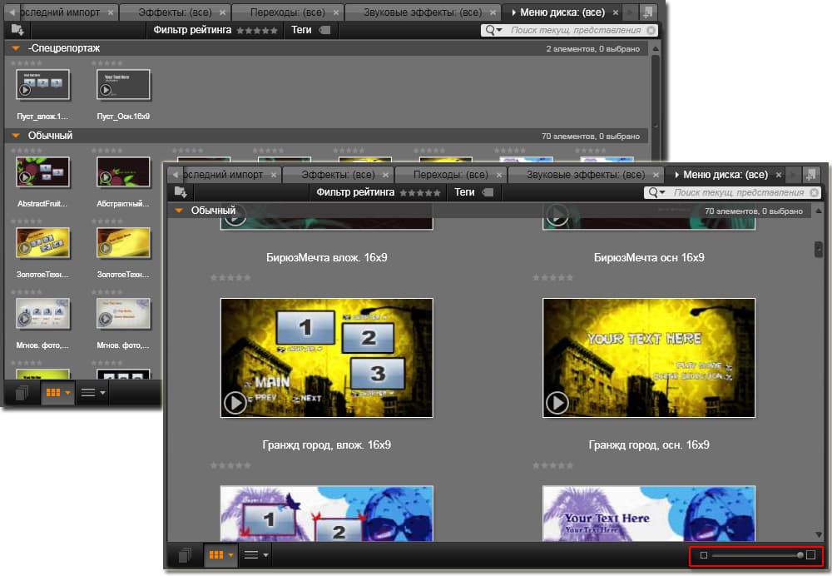Open search options dropdown in back window
Screen dimensions: 832x576
coord(494,30)
